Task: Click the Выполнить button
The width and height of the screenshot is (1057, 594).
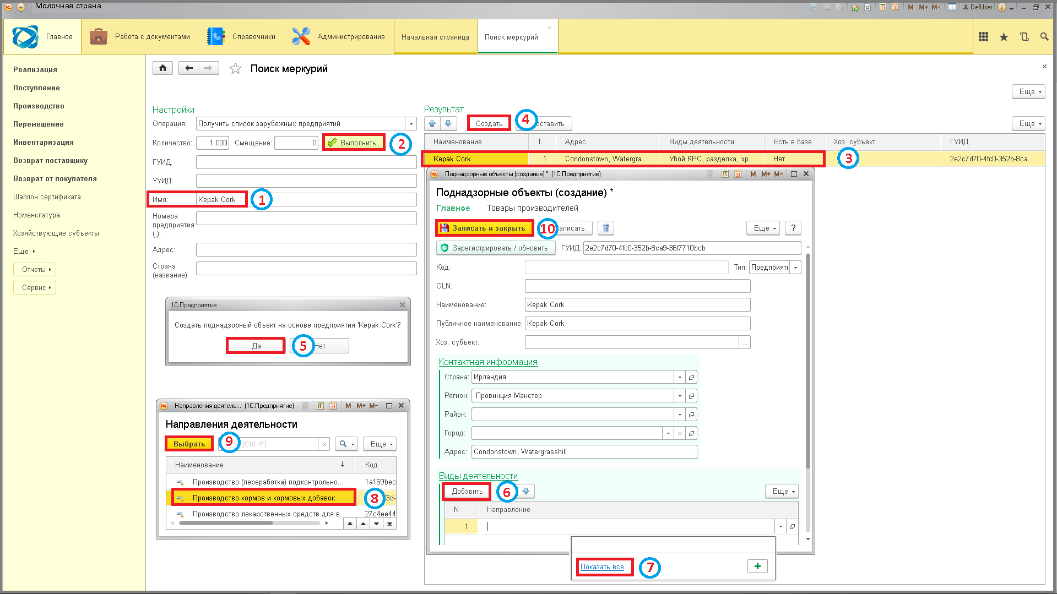Action: pyautogui.click(x=353, y=143)
